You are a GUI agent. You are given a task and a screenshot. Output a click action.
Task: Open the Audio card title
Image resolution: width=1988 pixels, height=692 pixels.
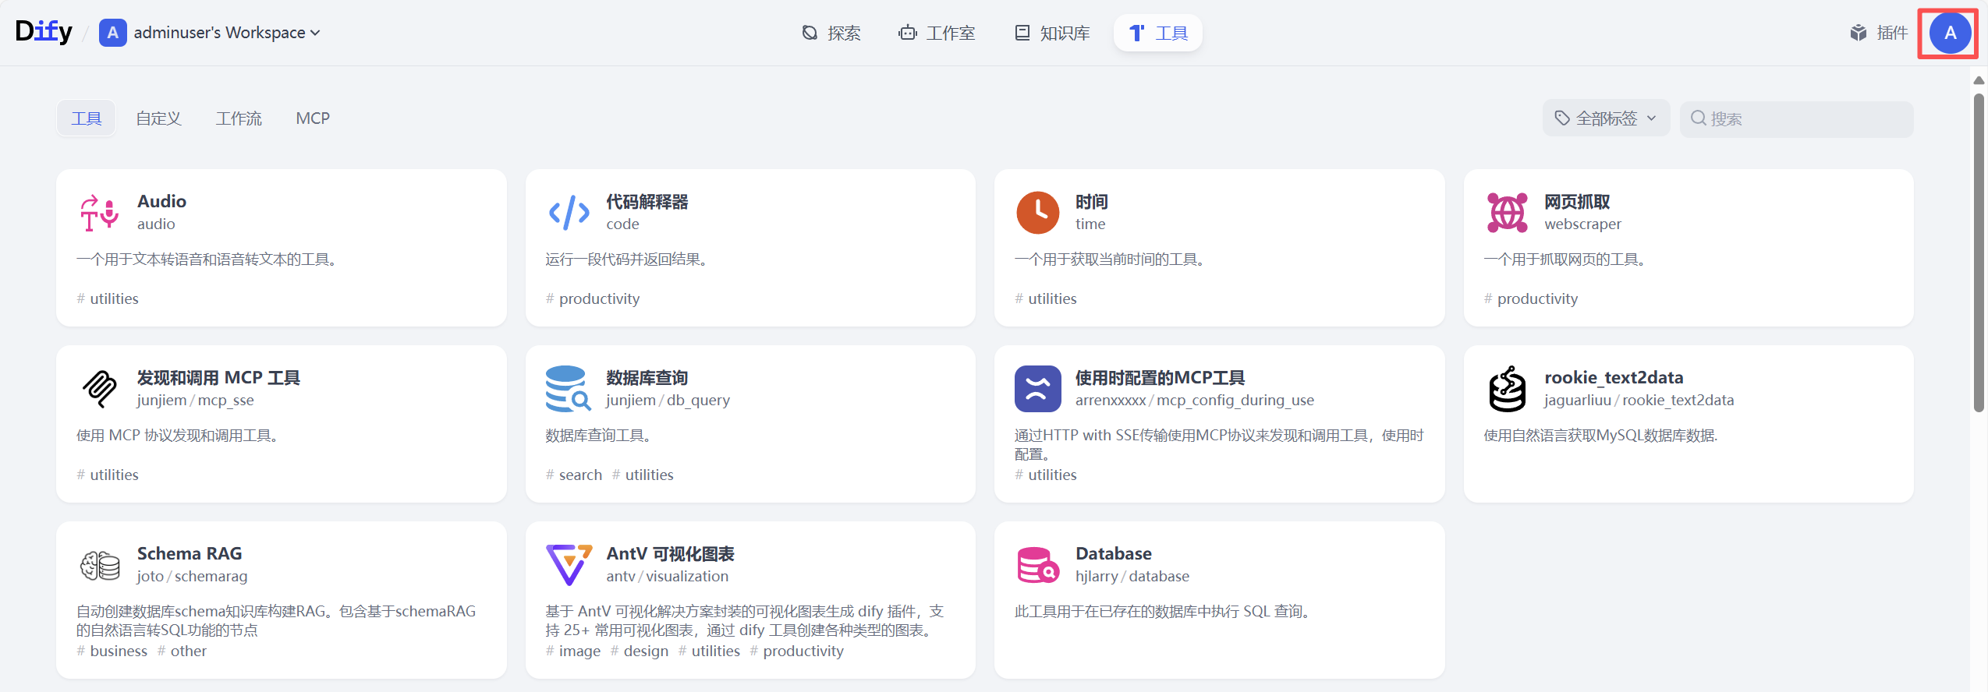tap(161, 201)
